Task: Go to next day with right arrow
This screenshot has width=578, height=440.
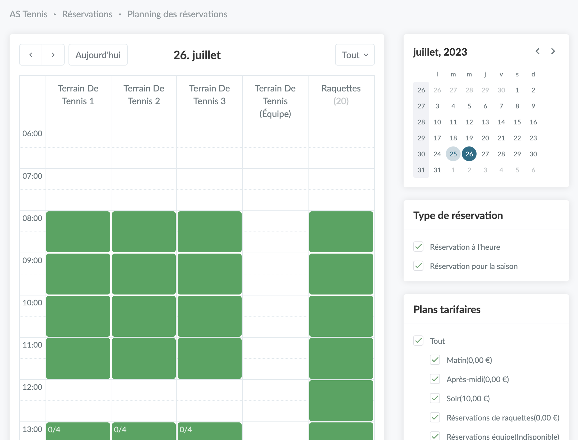Action: coord(53,55)
